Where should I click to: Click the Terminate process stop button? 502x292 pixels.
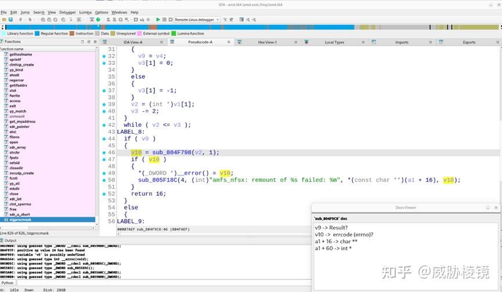[x=171, y=20]
